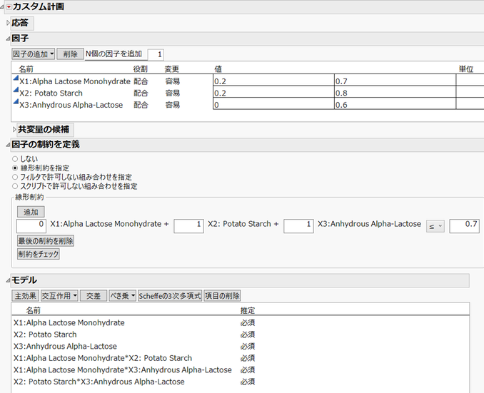Viewport: 484px width, 393px height.
Task: Click 必須 estimability for X1 main effect
Action: pyautogui.click(x=248, y=322)
